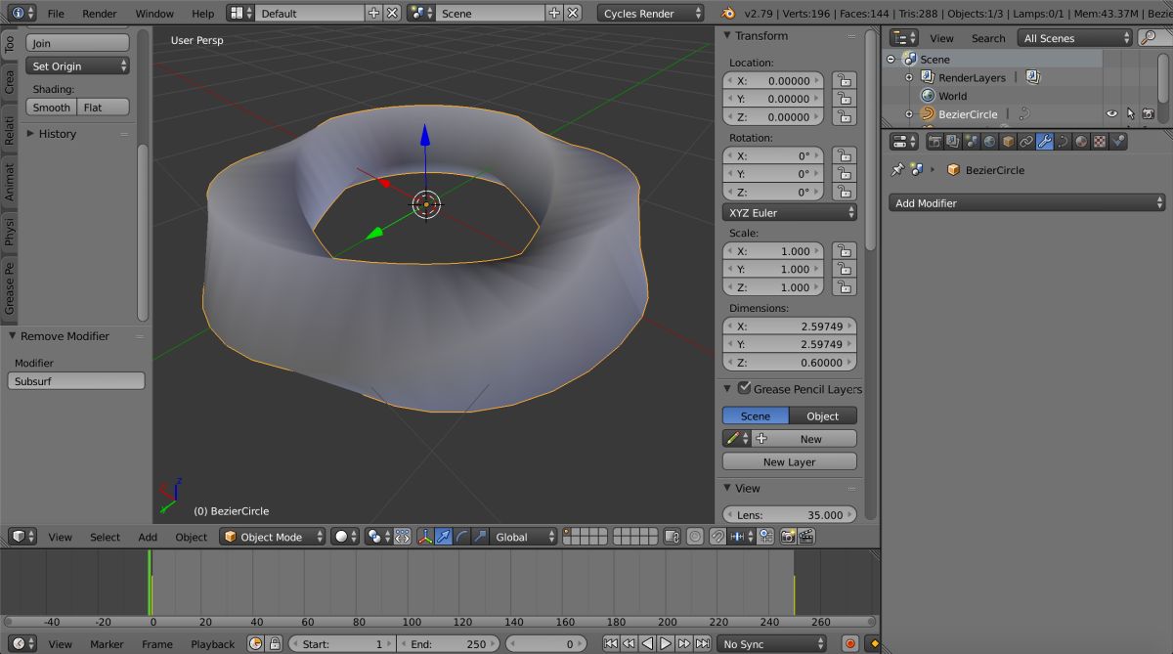Screen dimensions: 1173x654
Task: Open the Set Origin dropdown
Action: pos(77,65)
